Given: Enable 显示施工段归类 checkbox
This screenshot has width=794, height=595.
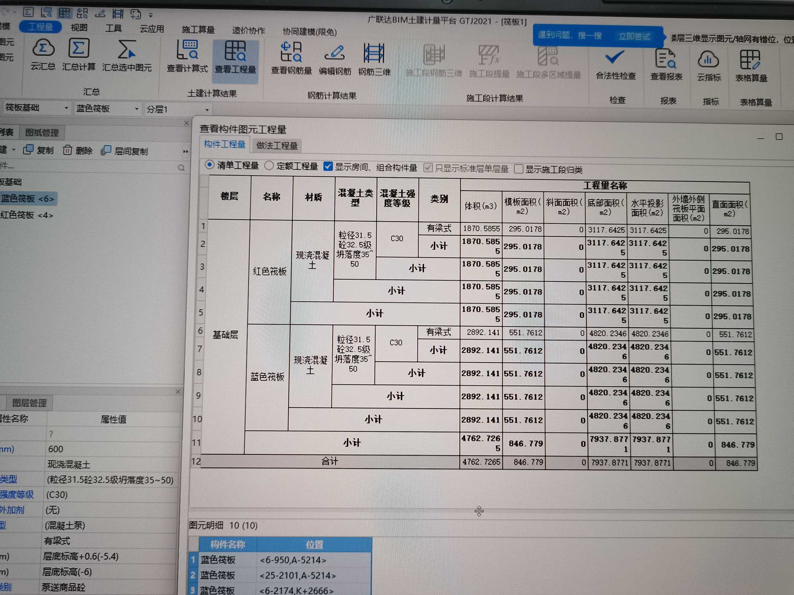Looking at the screenshot, I should [x=518, y=169].
